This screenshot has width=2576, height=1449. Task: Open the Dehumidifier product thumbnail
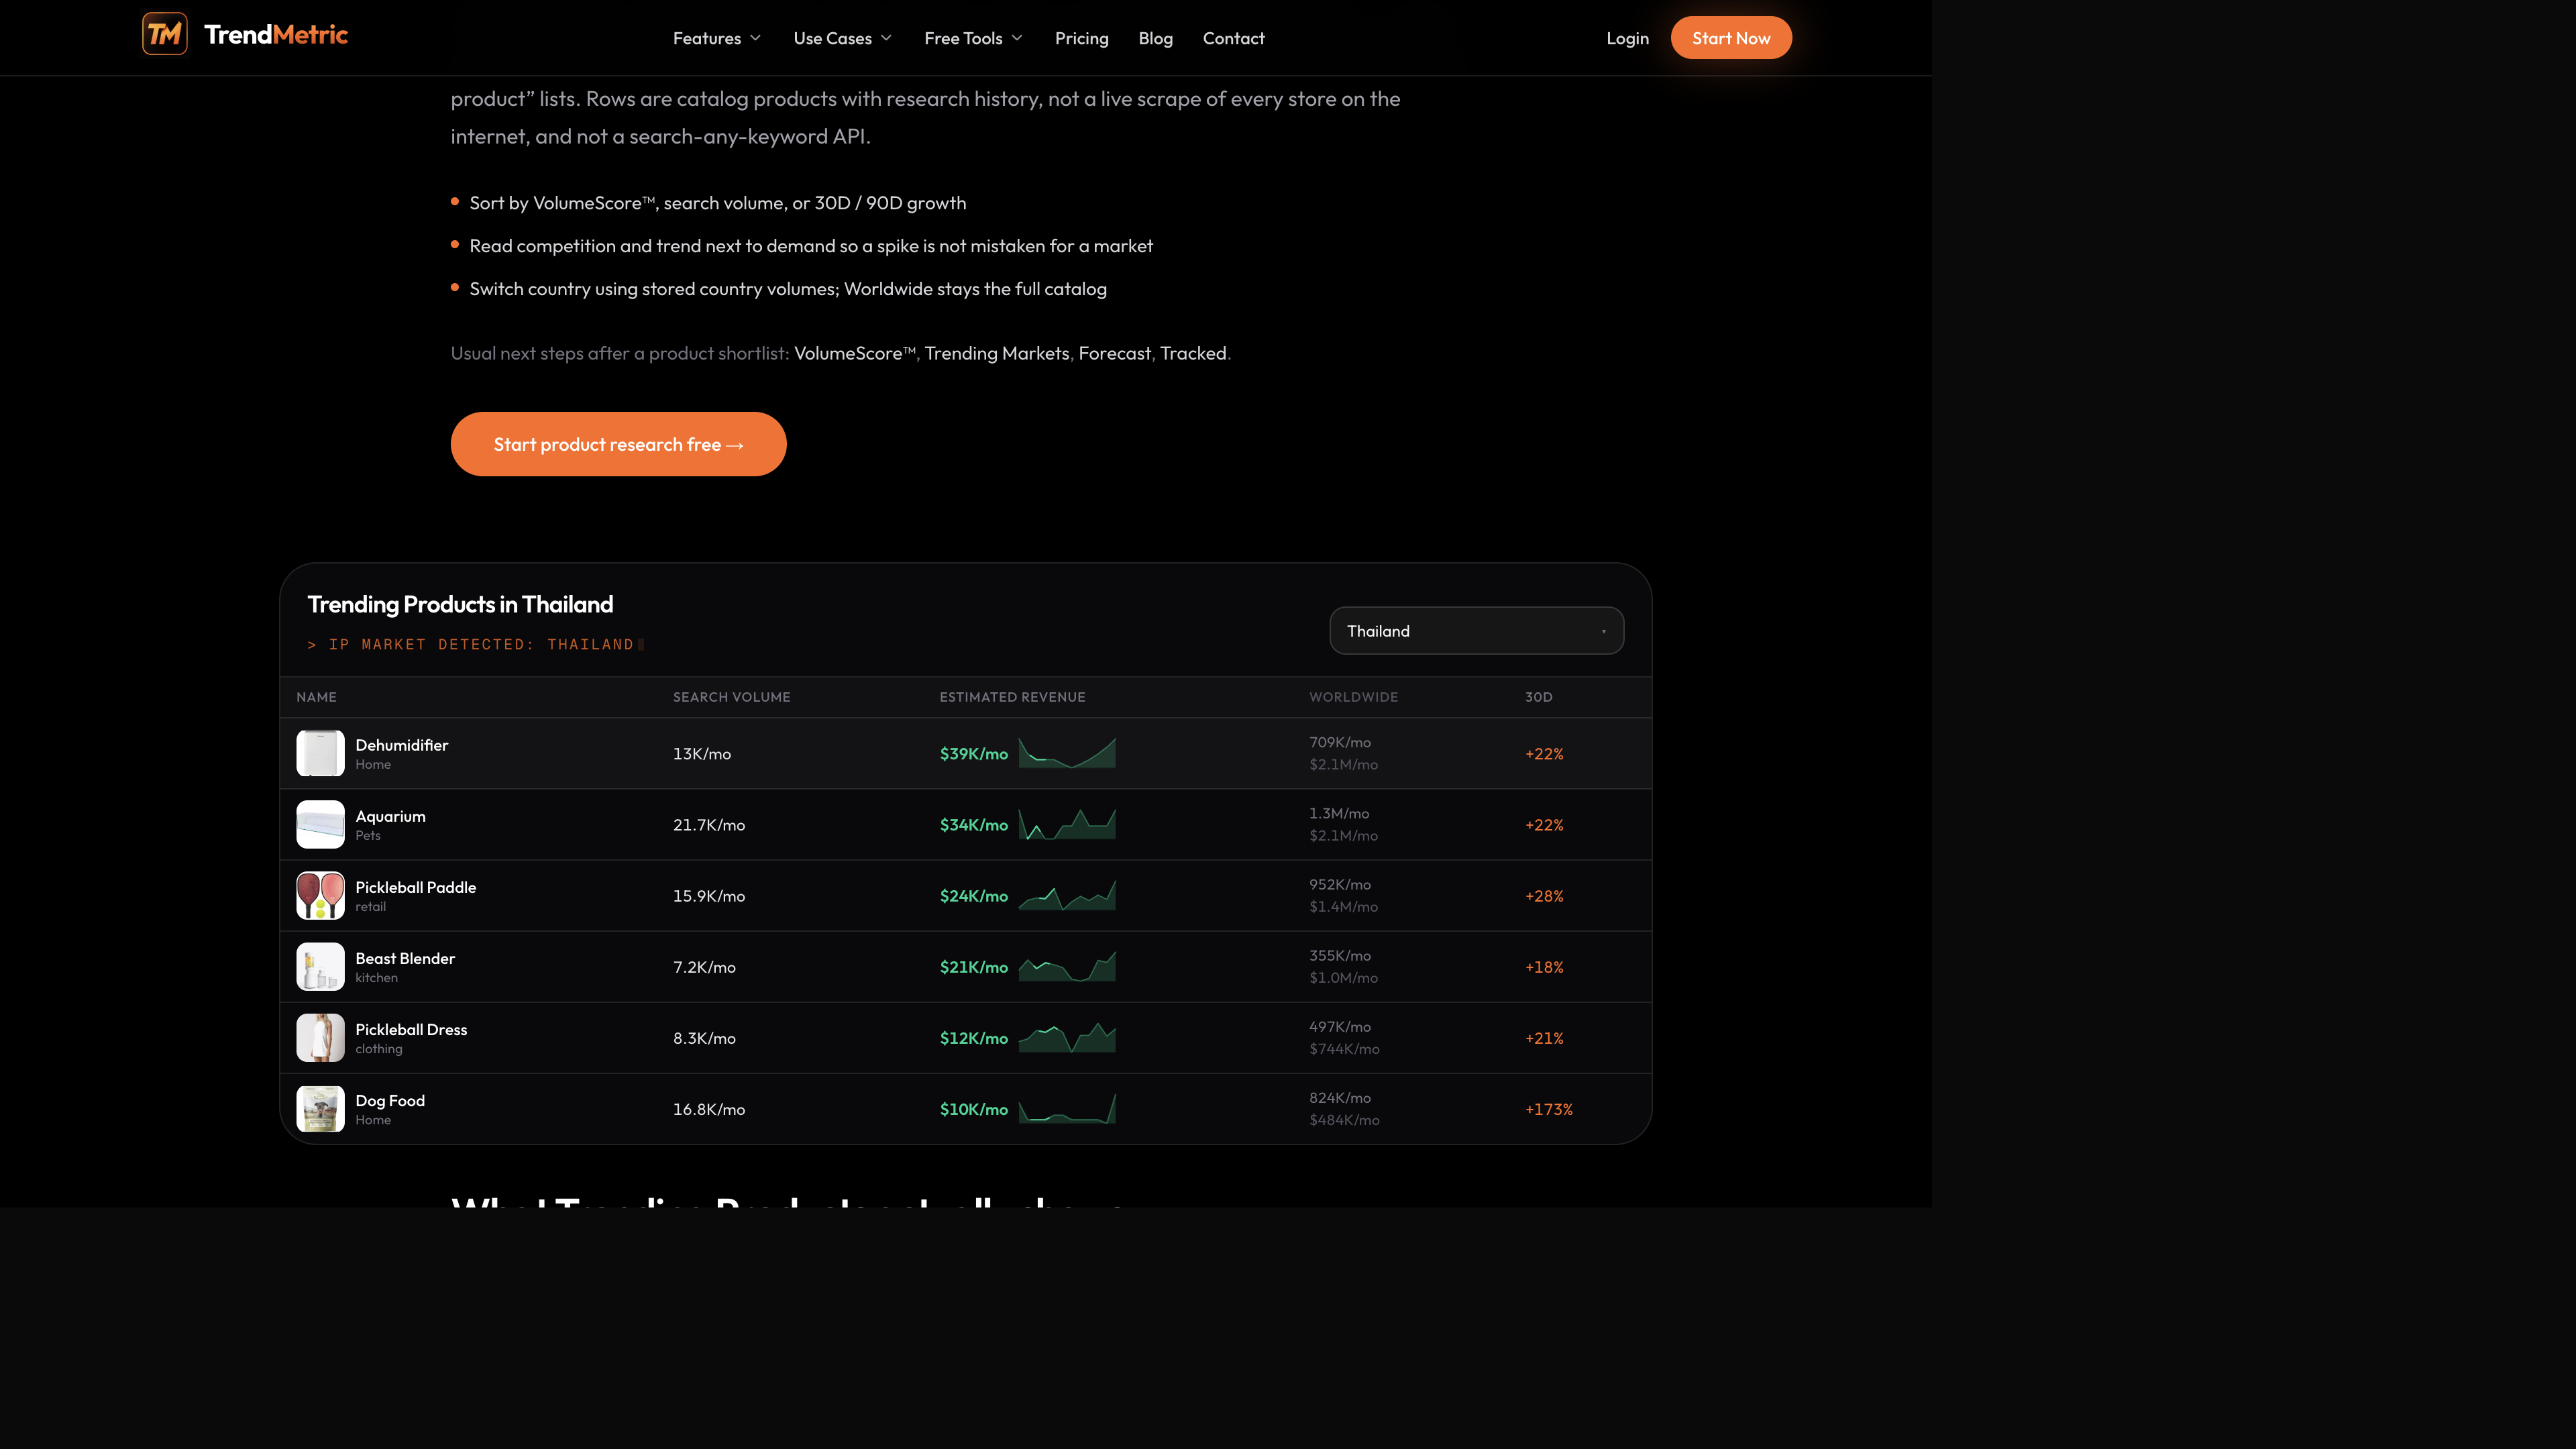(x=320, y=753)
